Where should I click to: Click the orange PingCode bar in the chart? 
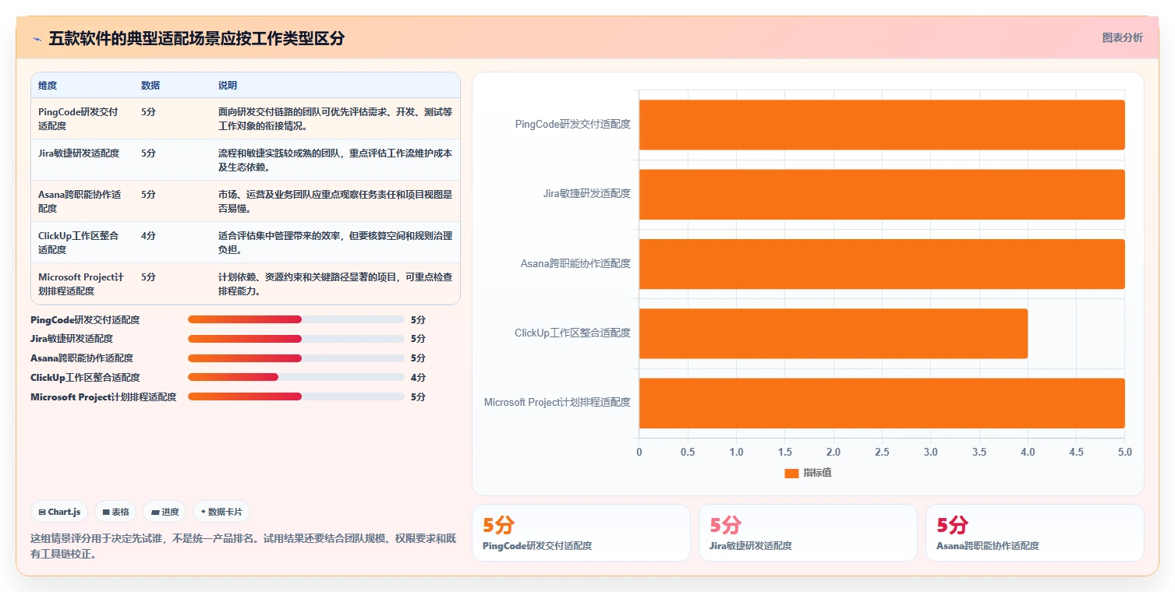[x=882, y=125]
